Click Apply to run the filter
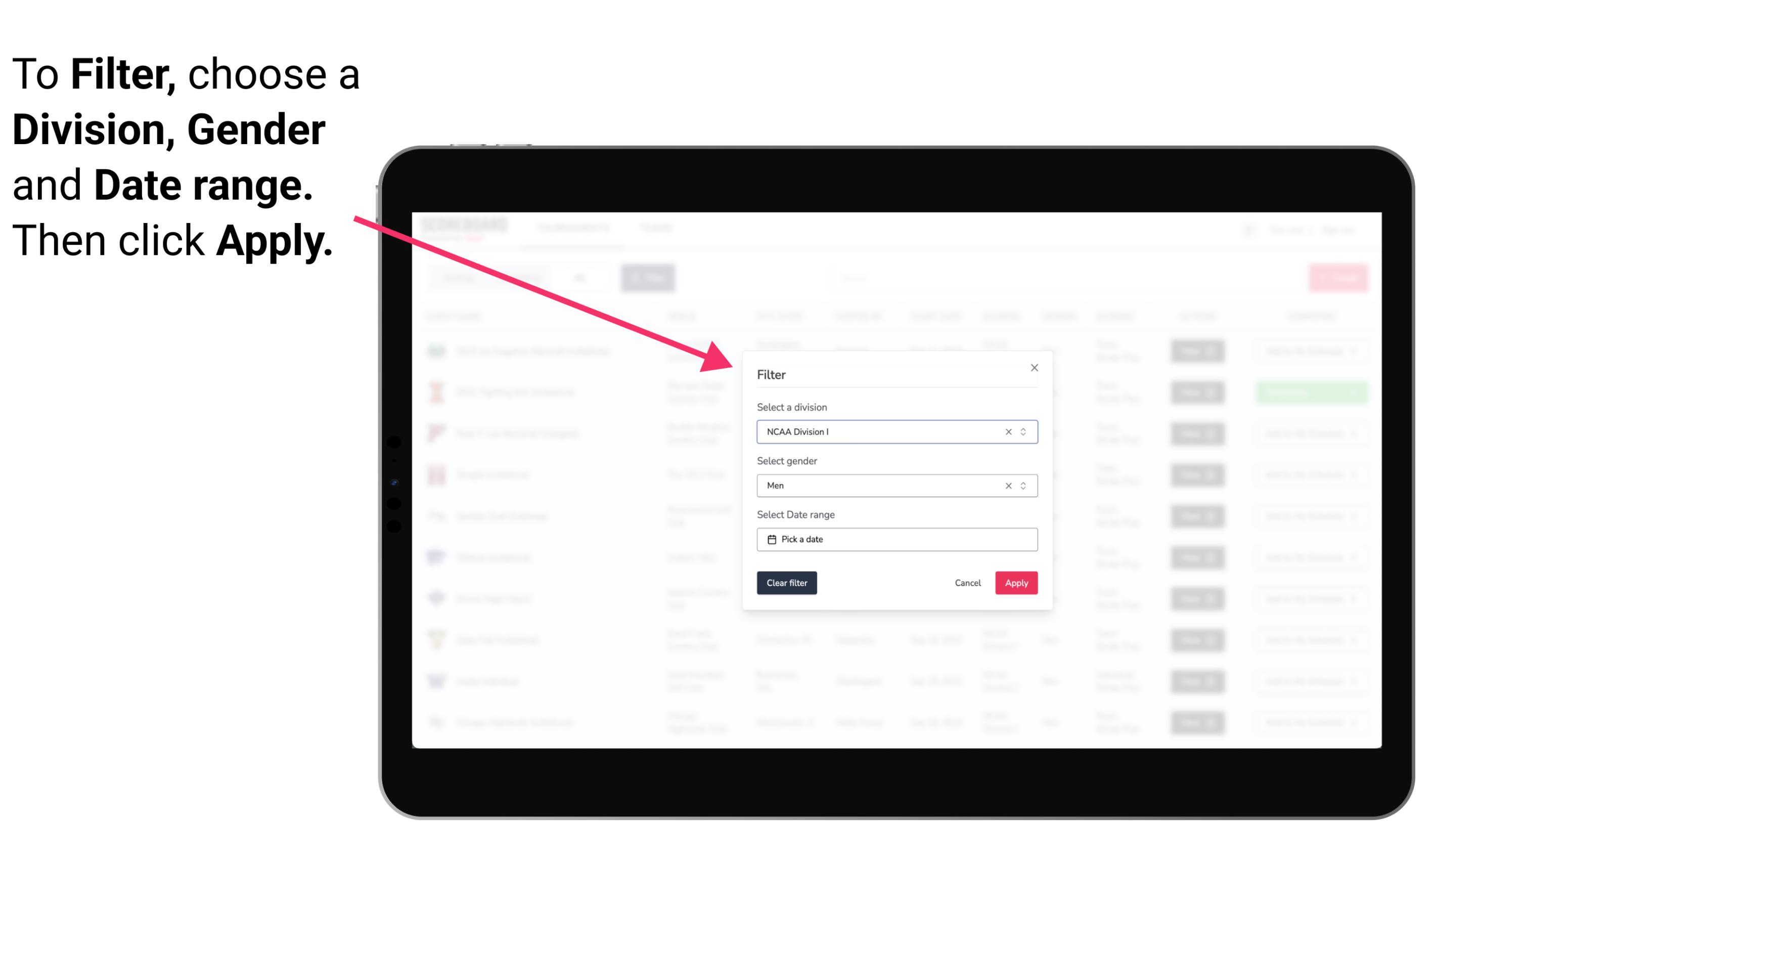The width and height of the screenshot is (1791, 964). [1016, 583]
